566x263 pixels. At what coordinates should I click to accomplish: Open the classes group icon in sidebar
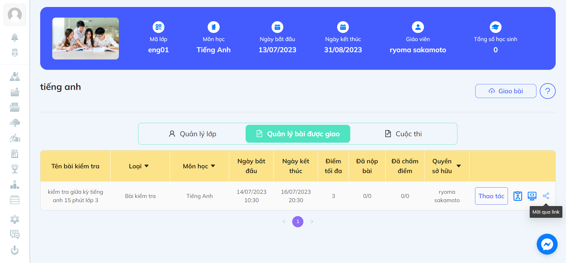15,76
